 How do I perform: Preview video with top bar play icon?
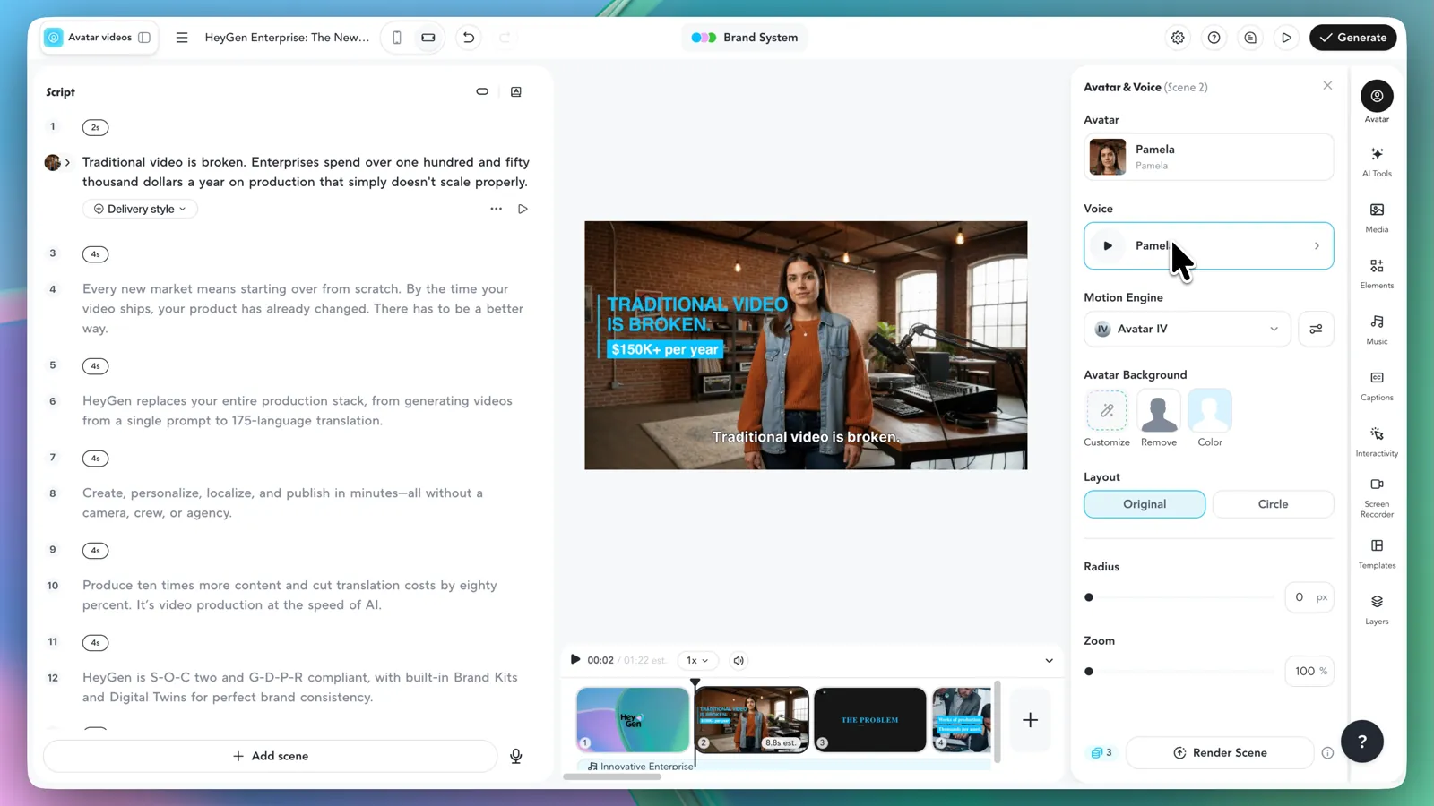click(x=1286, y=38)
